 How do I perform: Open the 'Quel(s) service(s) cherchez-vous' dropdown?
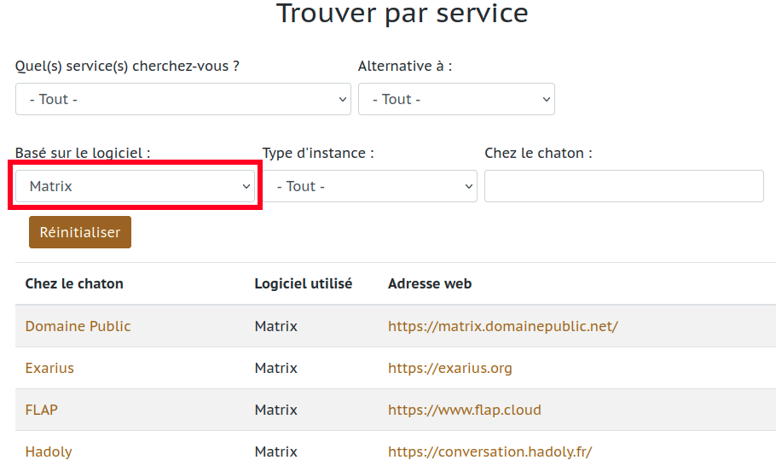(x=182, y=99)
